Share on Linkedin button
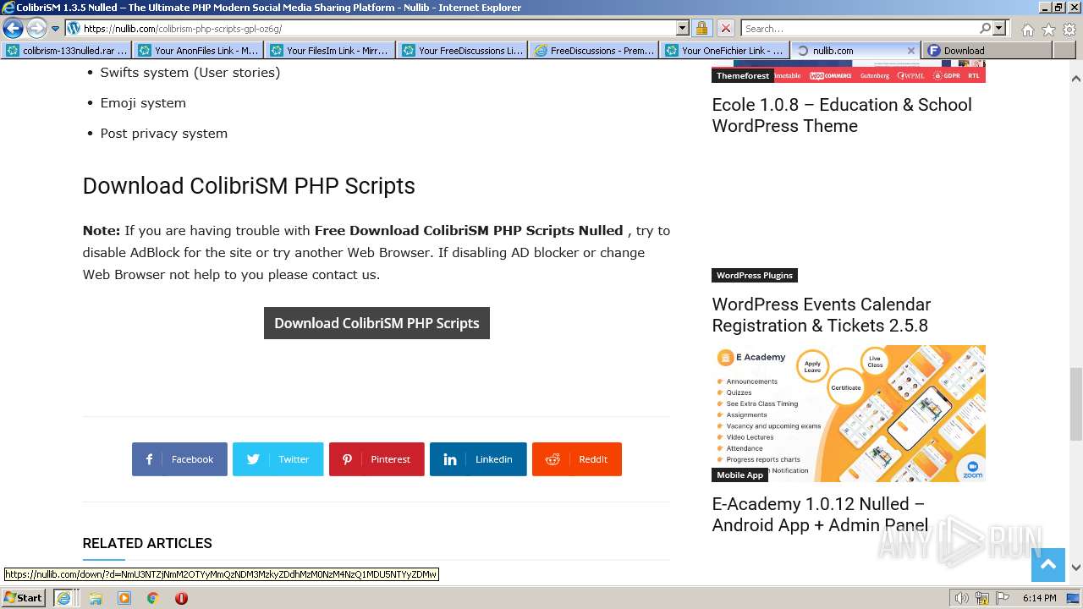The image size is (1083, 609). (x=478, y=459)
